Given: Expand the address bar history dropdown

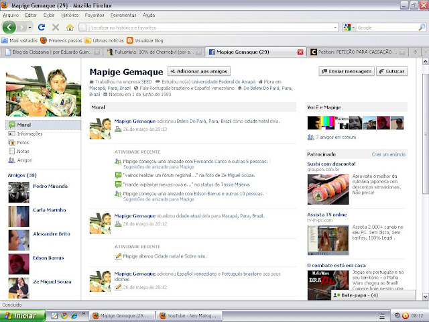Looking at the screenshot, I should pyautogui.click(x=335, y=28).
